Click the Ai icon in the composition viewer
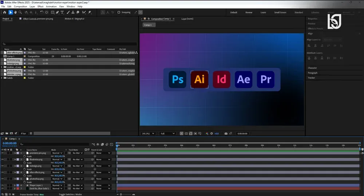The image size is (364, 196). [x=199, y=79]
